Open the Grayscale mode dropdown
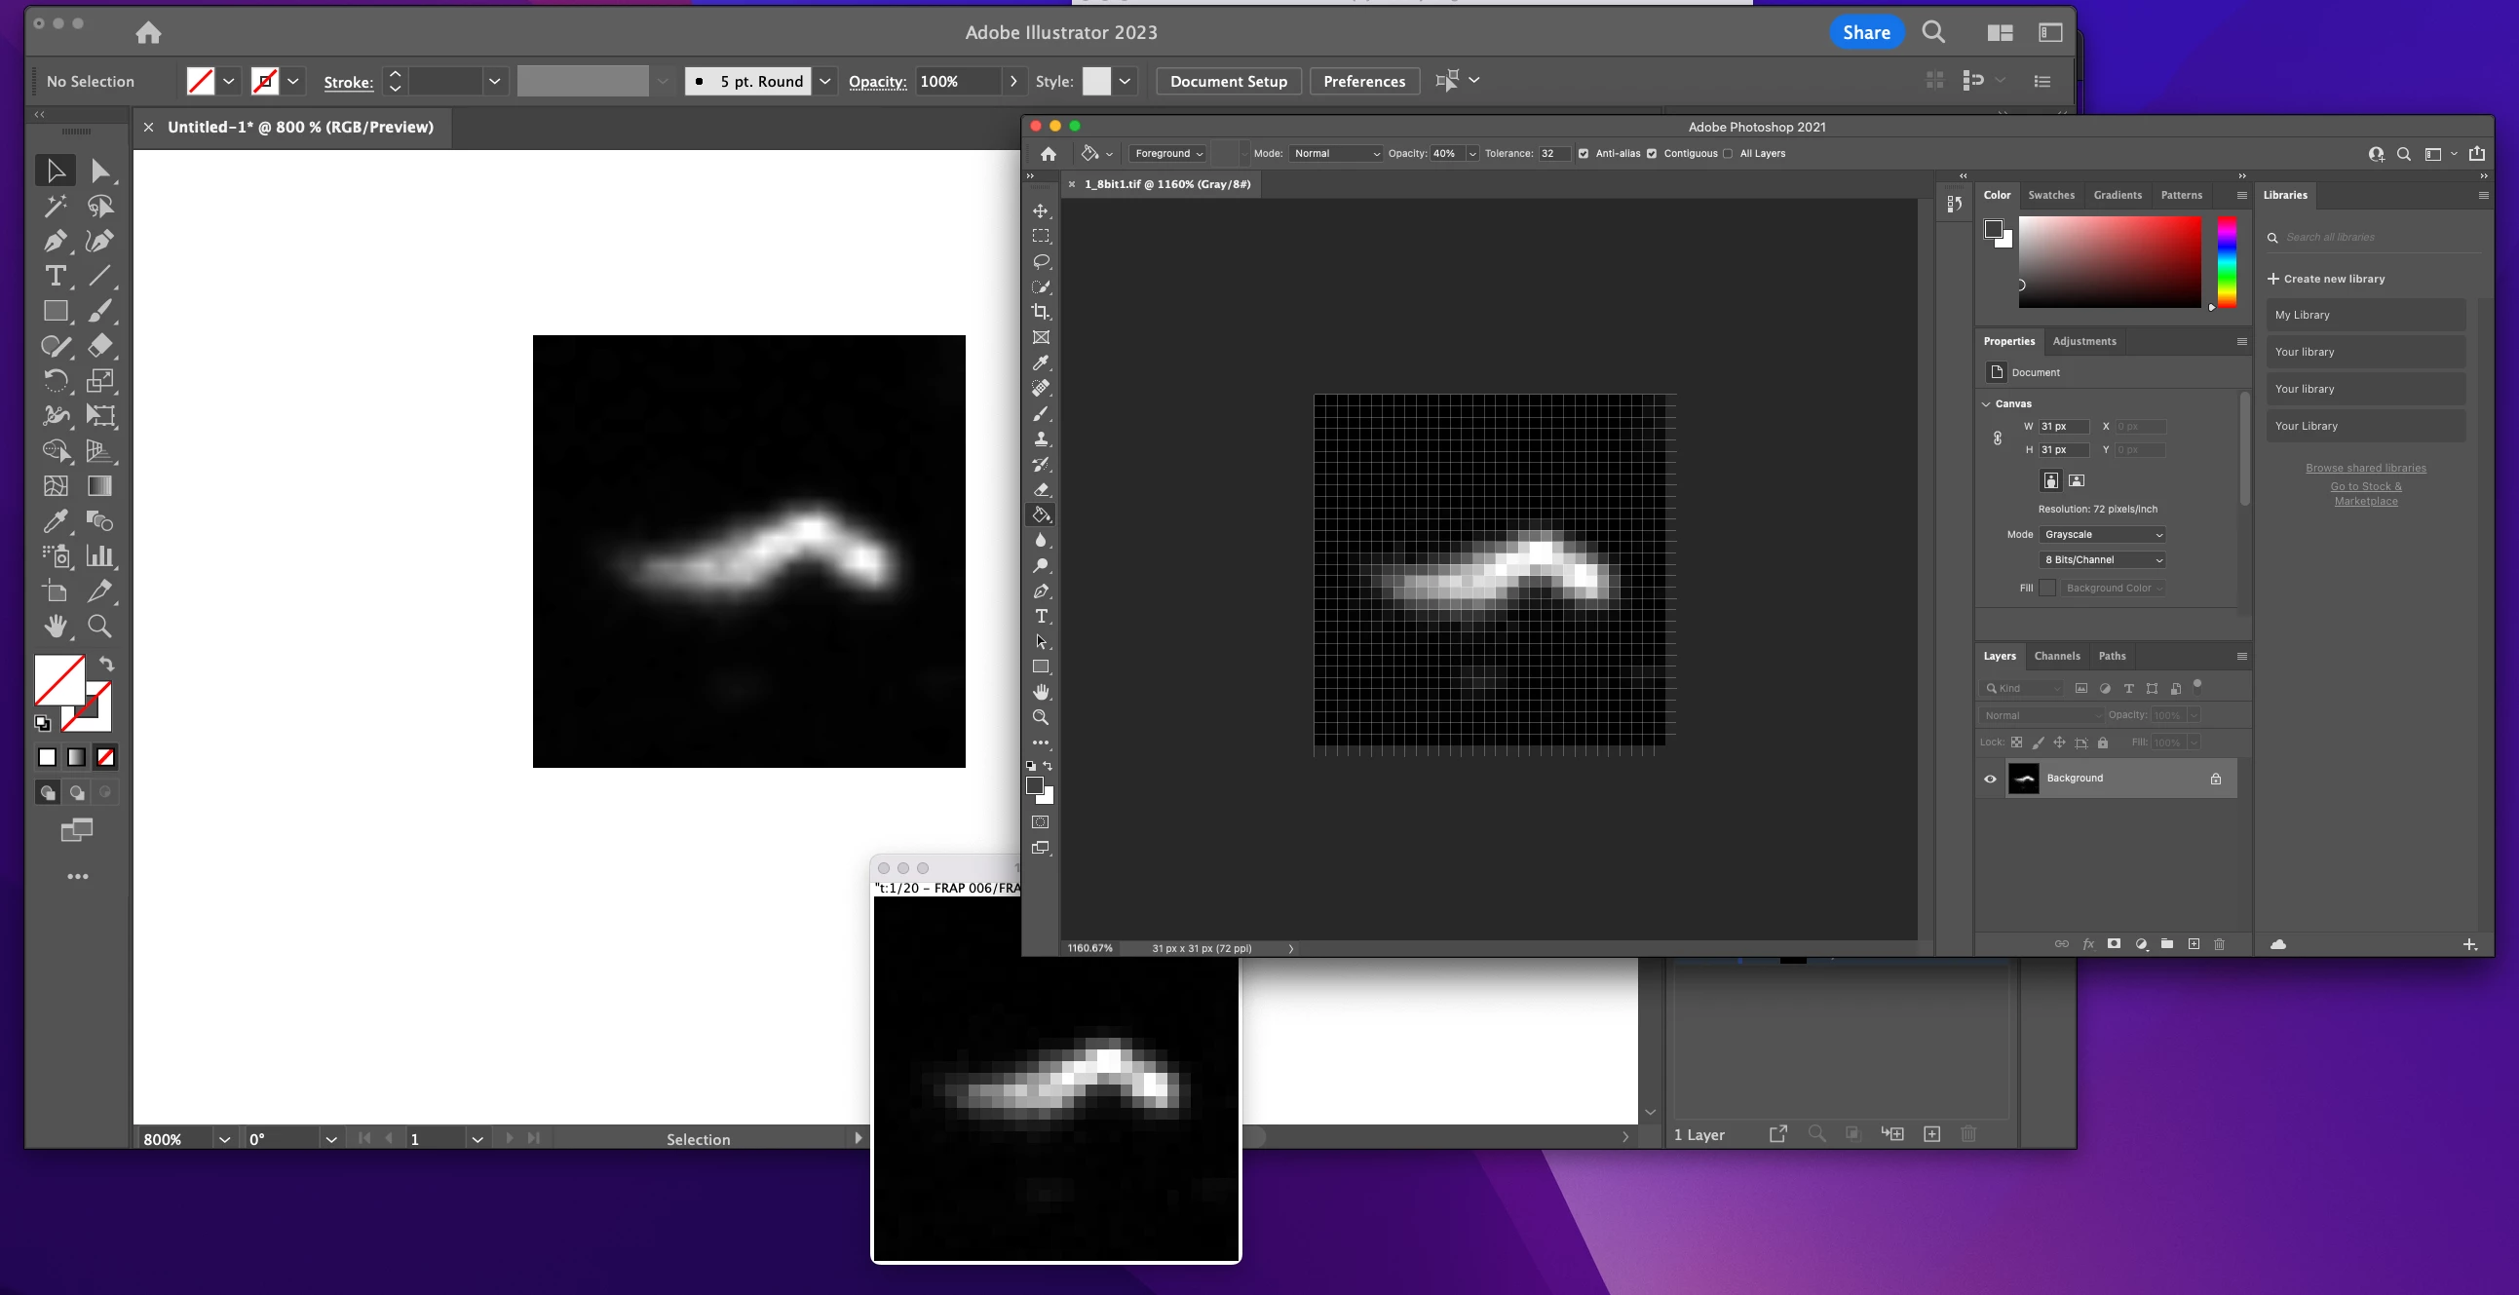Screen dimensions: 2519x1295 click(2103, 535)
